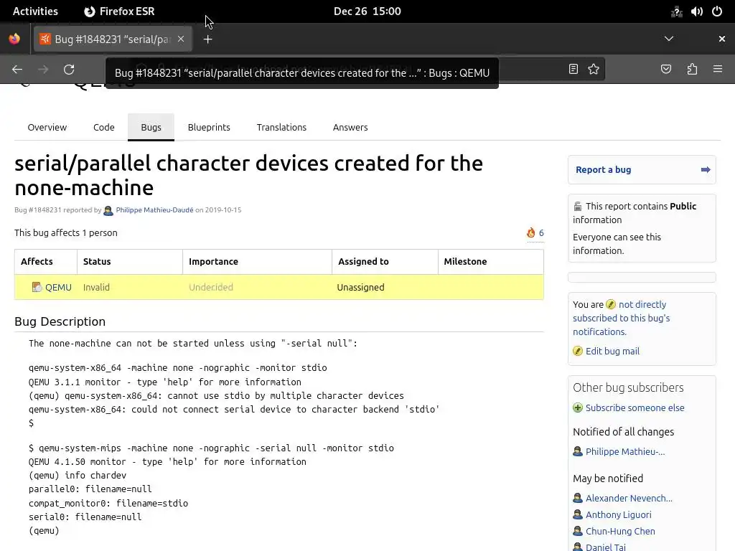Switch to the Blueprints tab
Viewport: 735px width, 551px height.
tap(209, 127)
